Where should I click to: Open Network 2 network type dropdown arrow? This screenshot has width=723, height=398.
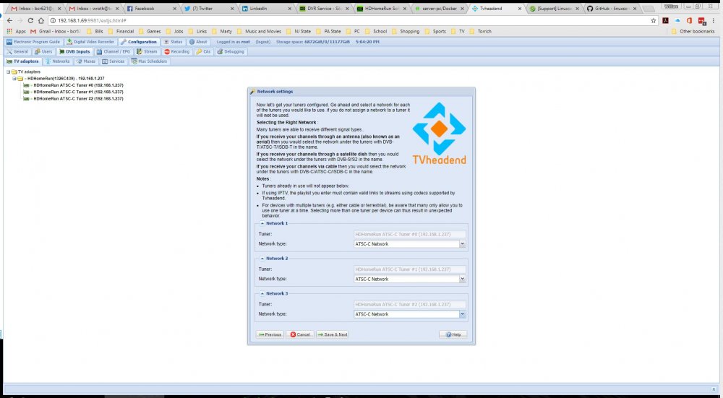[x=463, y=279]
